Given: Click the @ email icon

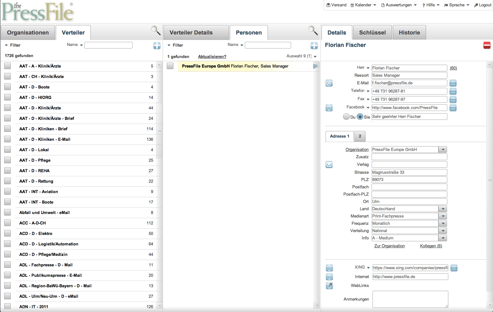Looking at the screenshot, I should (x=329, y=83).
